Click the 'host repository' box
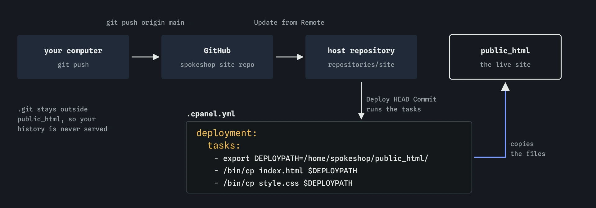Viewport: 596px width, 208px height. (x=361, y=57)
